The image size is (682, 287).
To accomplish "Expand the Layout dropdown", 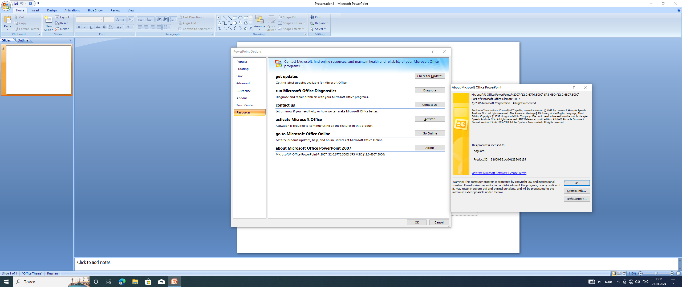I will [64, 17].
